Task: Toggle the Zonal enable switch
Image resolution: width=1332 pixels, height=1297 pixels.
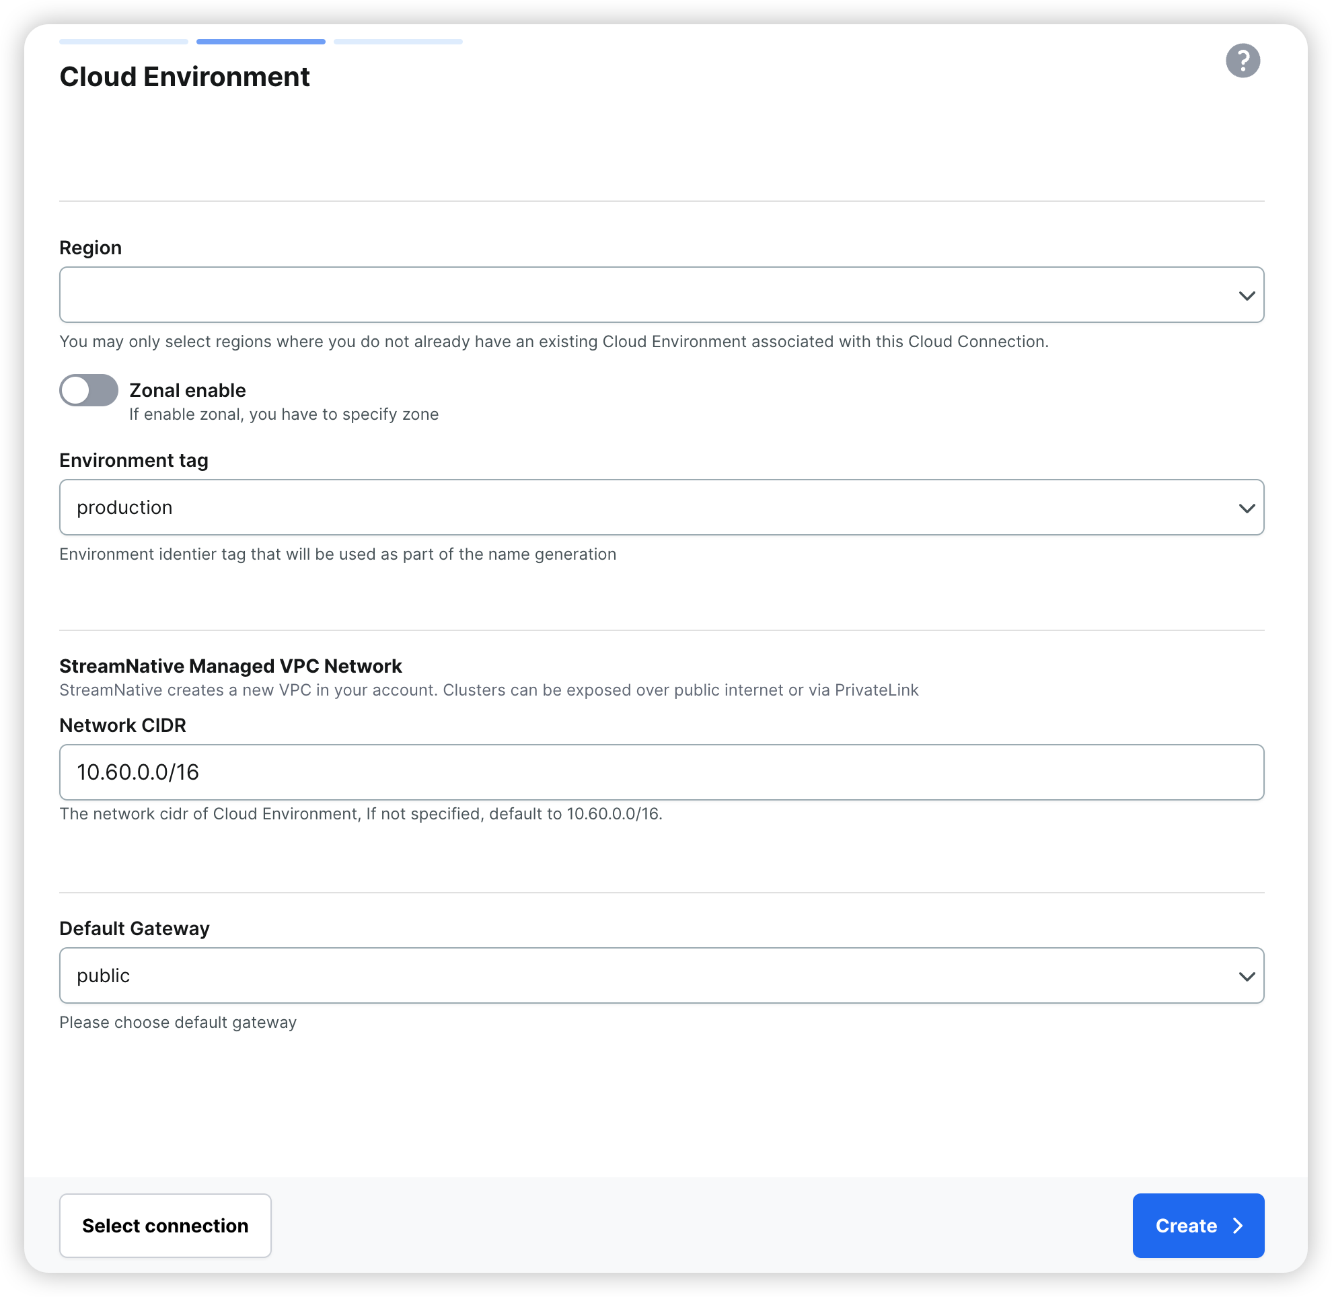Action: click(89, 390)
